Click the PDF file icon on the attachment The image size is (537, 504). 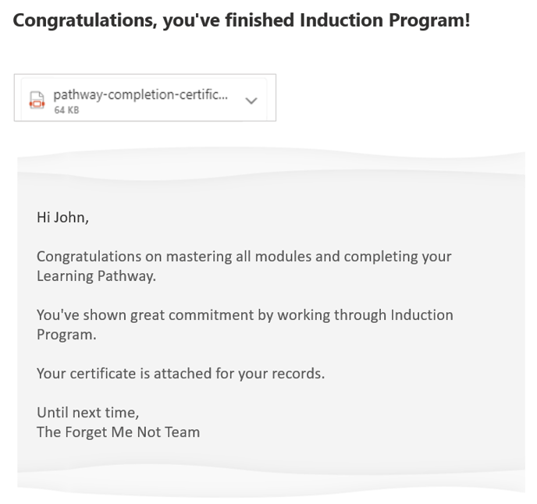click(x=35, y=100)
